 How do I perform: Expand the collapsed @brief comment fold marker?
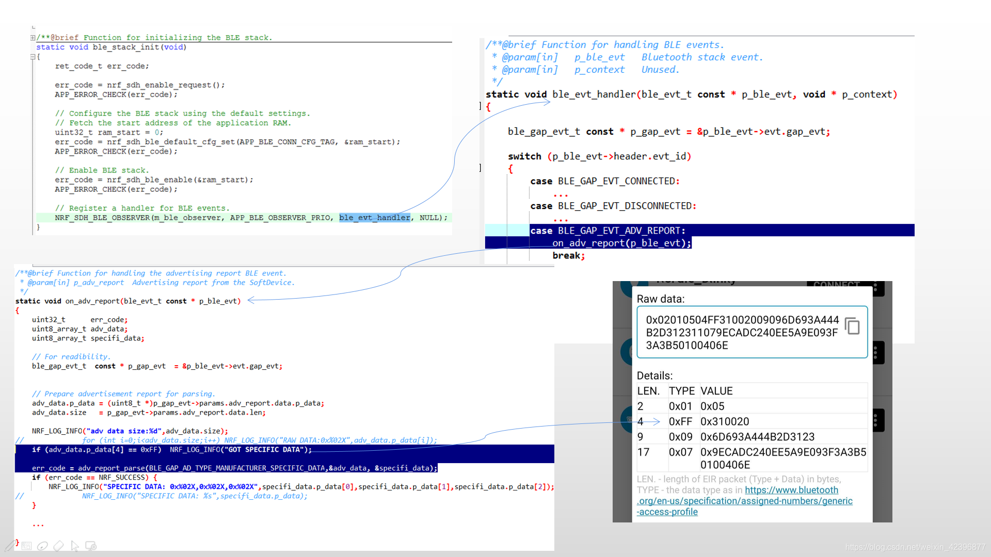pyautogui.click(x=33, y=38)
